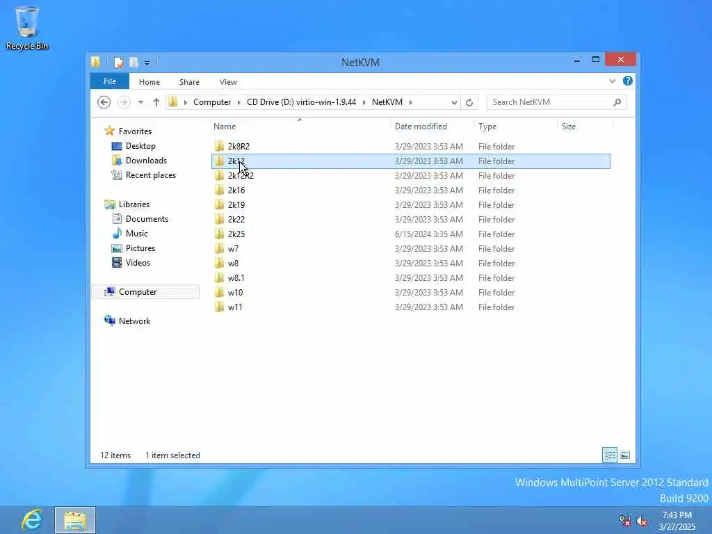
Task: Switch to Large icons view button
Action: point(625,455)
